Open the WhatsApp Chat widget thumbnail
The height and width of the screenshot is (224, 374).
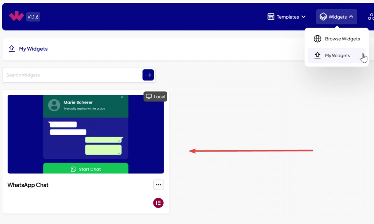[85, 134]
